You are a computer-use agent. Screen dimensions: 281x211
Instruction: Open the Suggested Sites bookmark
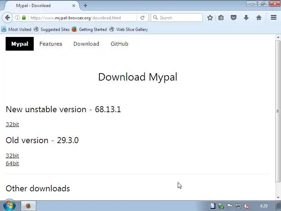tap(52, 29)
